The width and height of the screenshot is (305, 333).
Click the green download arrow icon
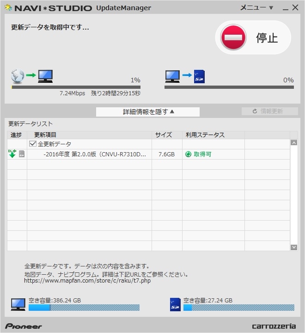click(x=31, y=75)
